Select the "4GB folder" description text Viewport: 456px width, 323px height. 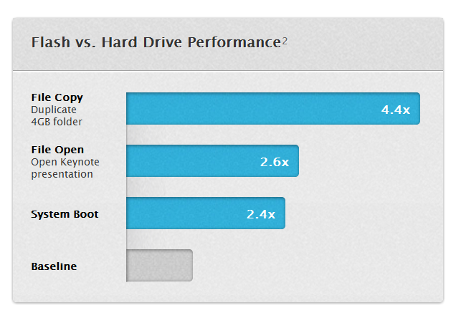(x=57, y=122)
